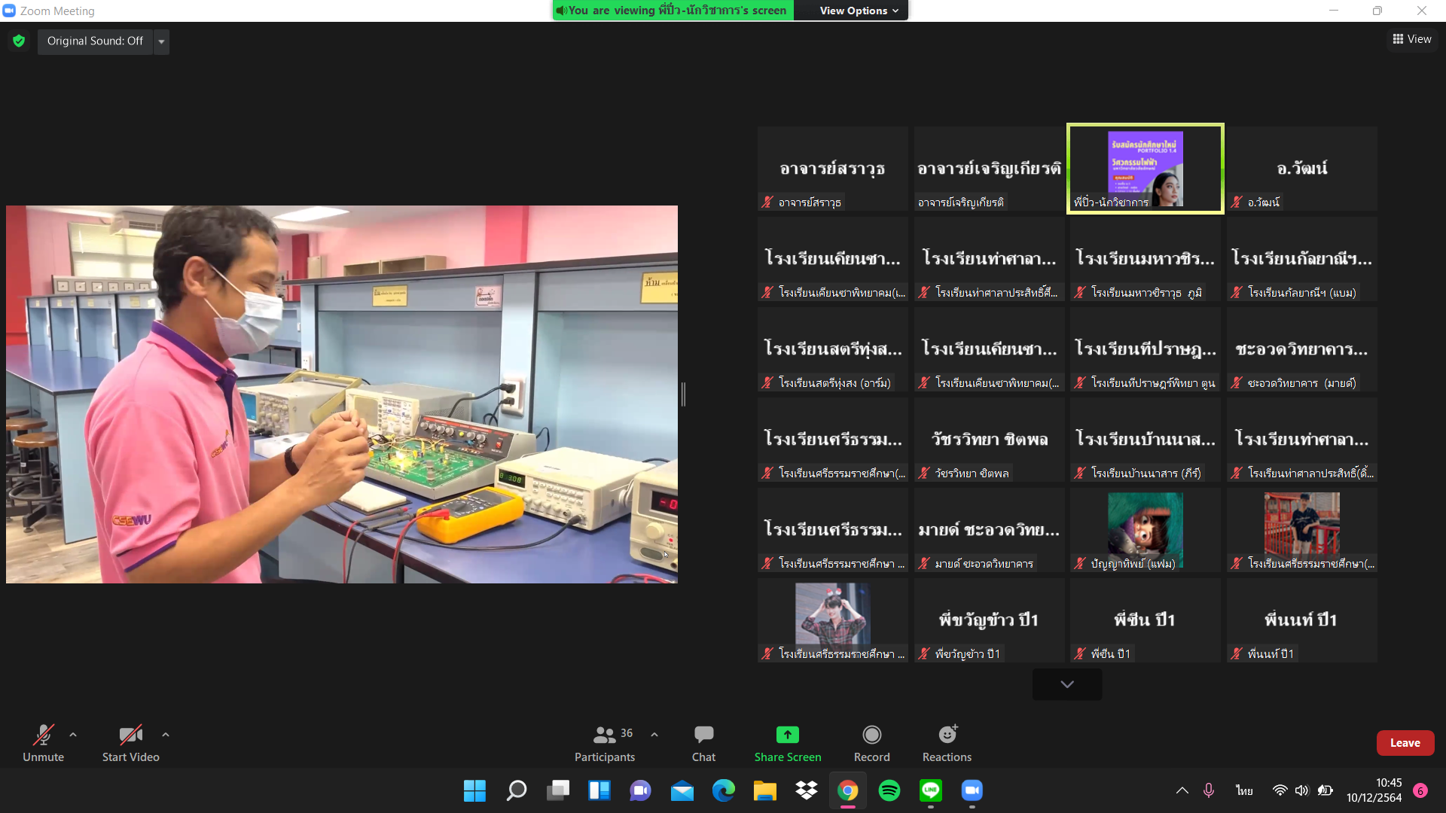This screenshot has height=813, width=1446.
Task: Expand the Original Sound dropdown arrow
Action: tap(161, 41)
